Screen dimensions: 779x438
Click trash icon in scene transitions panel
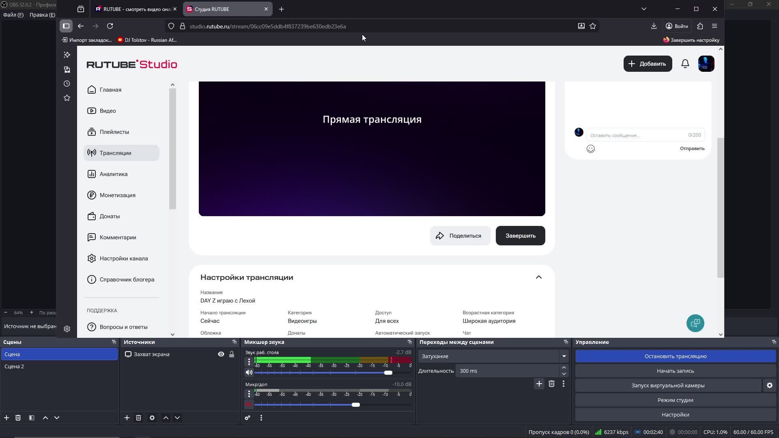tap(551, 384)
